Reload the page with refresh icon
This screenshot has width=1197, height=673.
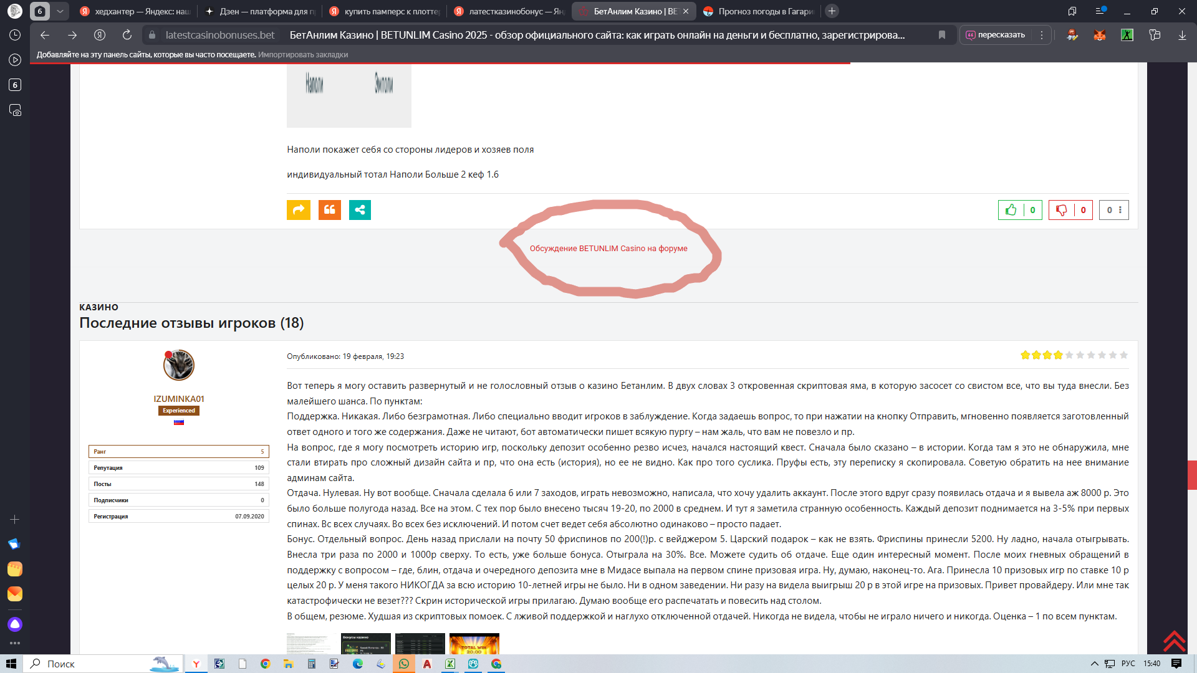coord(127,35)
